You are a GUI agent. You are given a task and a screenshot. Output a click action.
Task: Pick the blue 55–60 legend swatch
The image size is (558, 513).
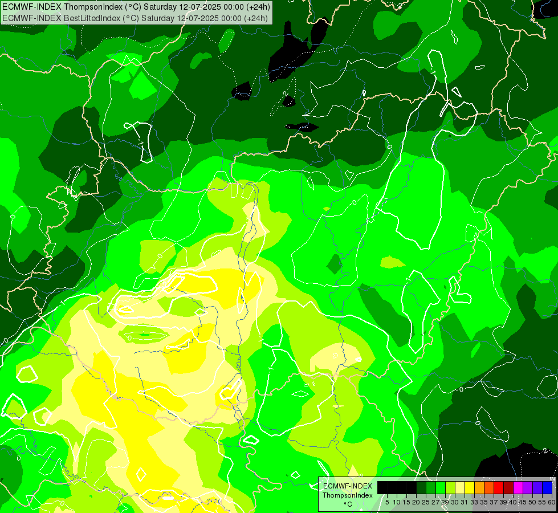point(547,487)
